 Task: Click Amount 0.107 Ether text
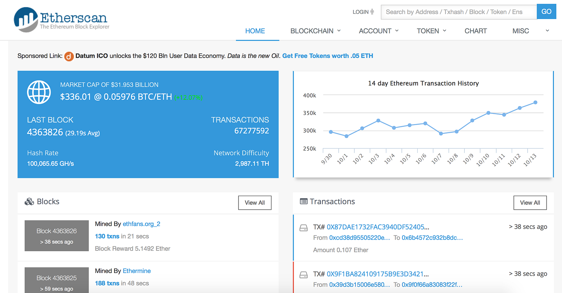[341, 250]
